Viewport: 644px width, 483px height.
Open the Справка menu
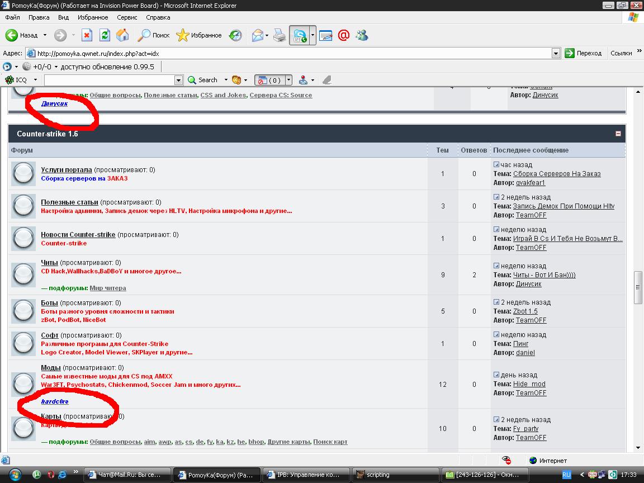tap(158, 17)
